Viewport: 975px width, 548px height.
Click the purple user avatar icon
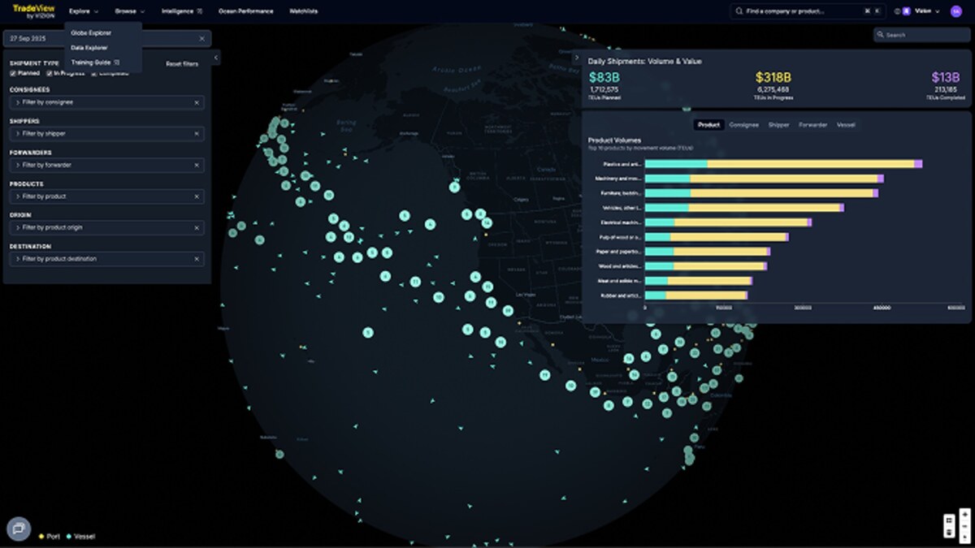click(x=955, y=11)
